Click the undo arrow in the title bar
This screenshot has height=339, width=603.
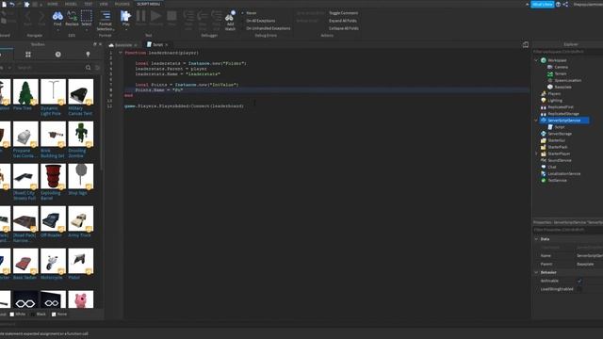click(12, 4)
